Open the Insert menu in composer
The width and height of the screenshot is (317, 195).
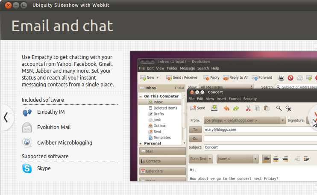(221, 99)
